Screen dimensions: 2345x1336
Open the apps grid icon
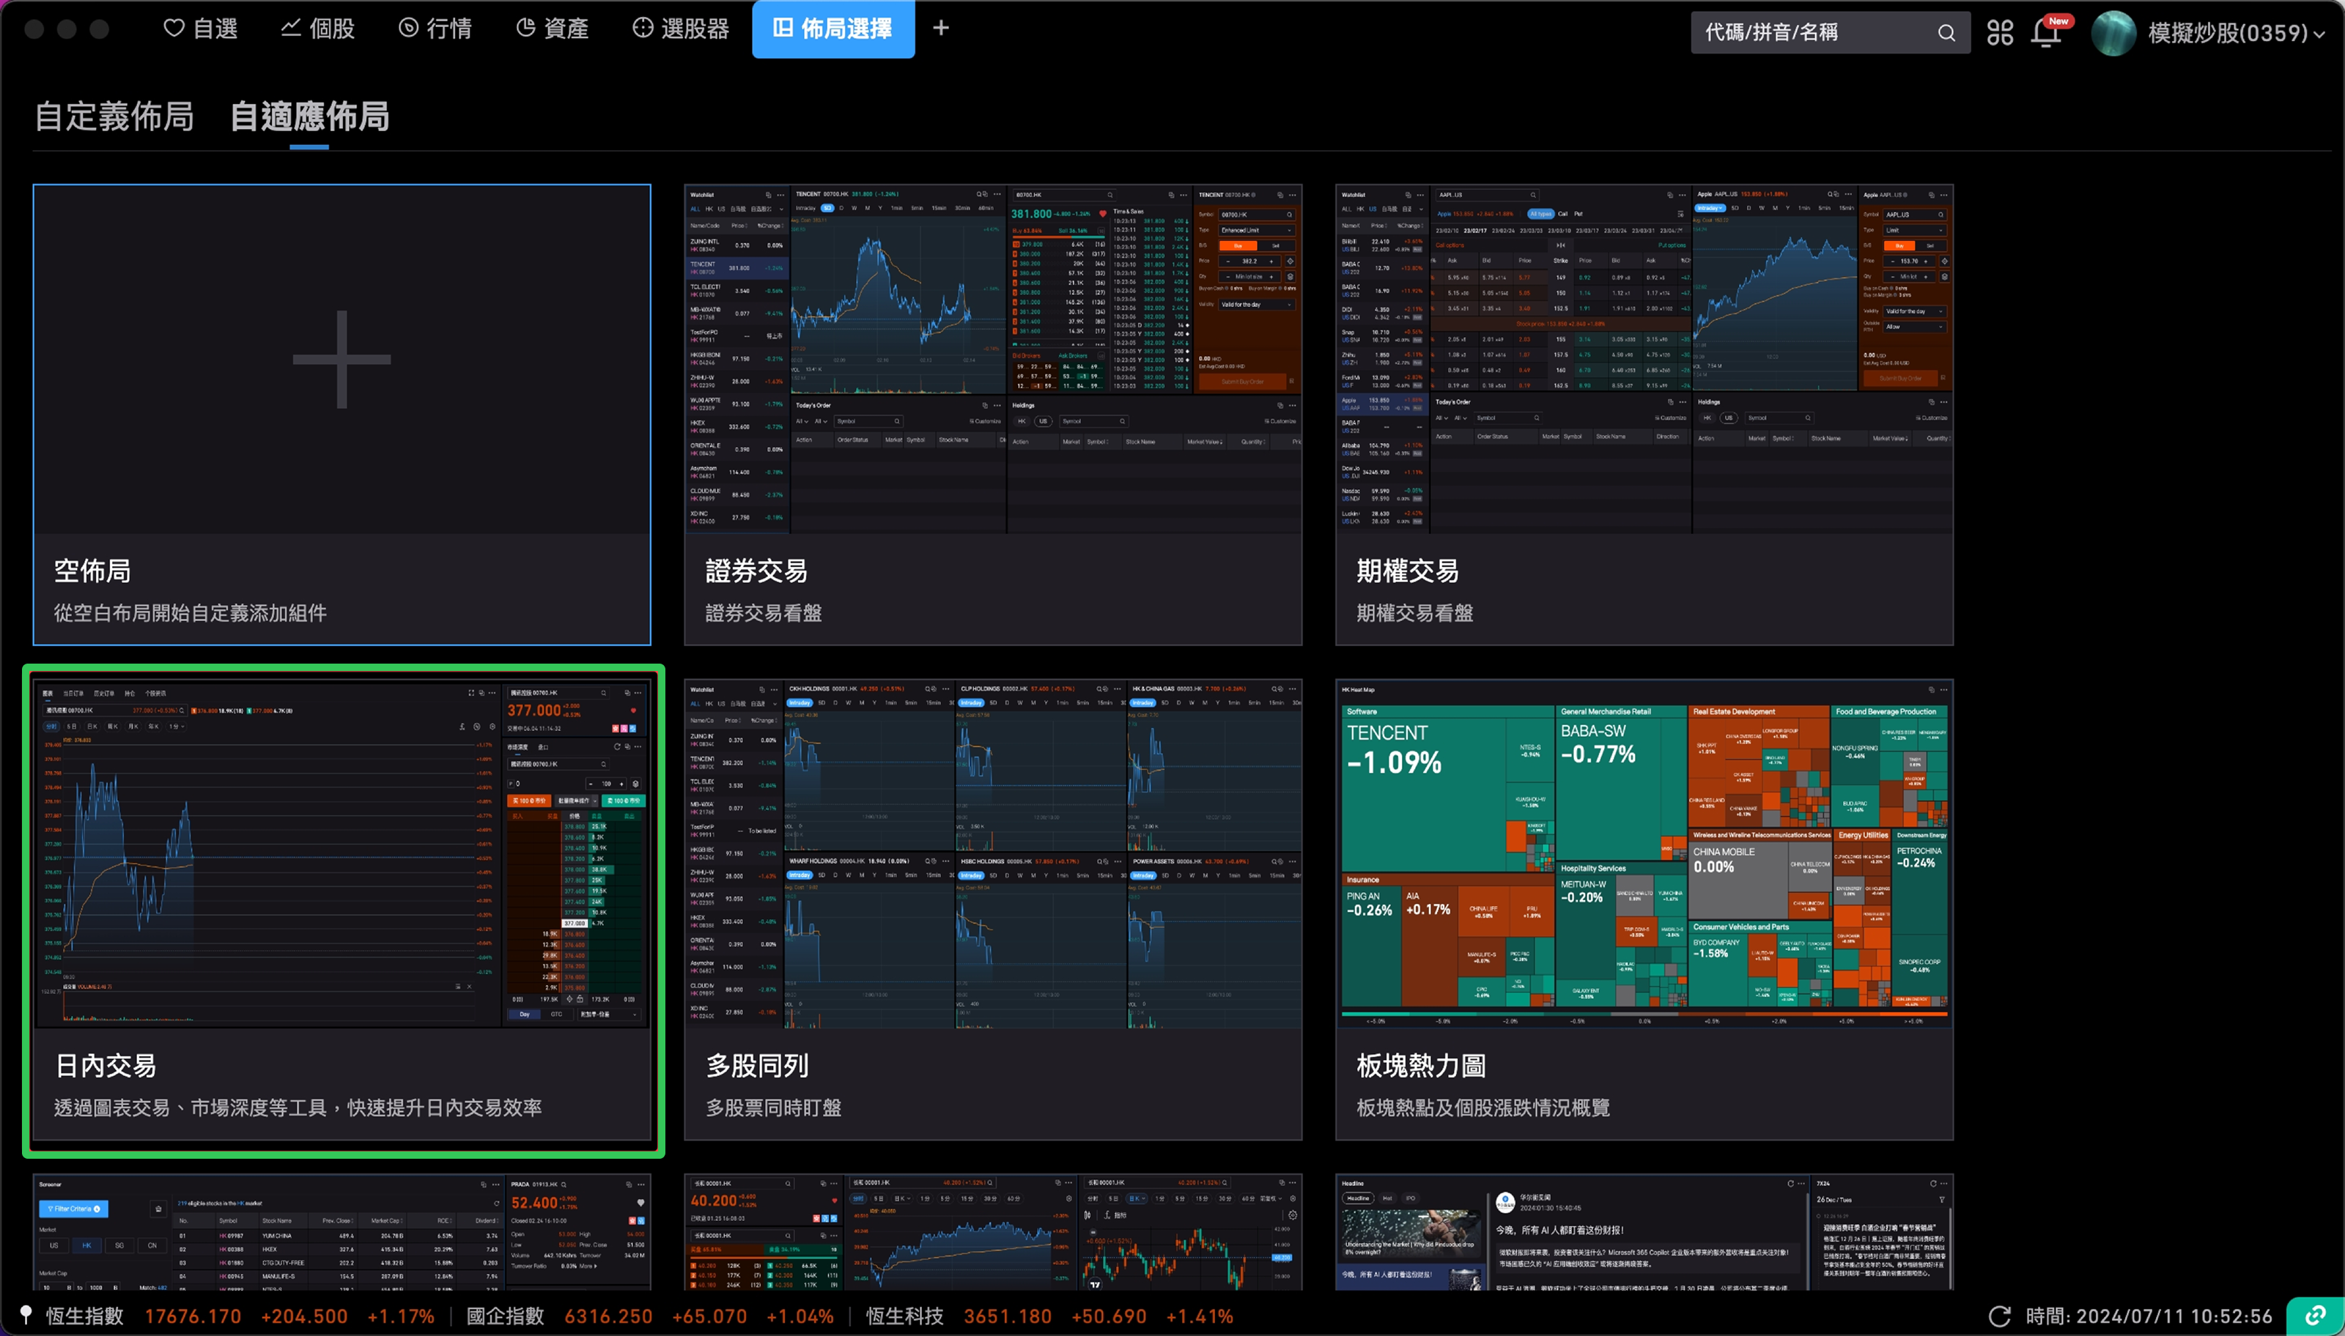pyautogui.click(x=2000, y=33)
